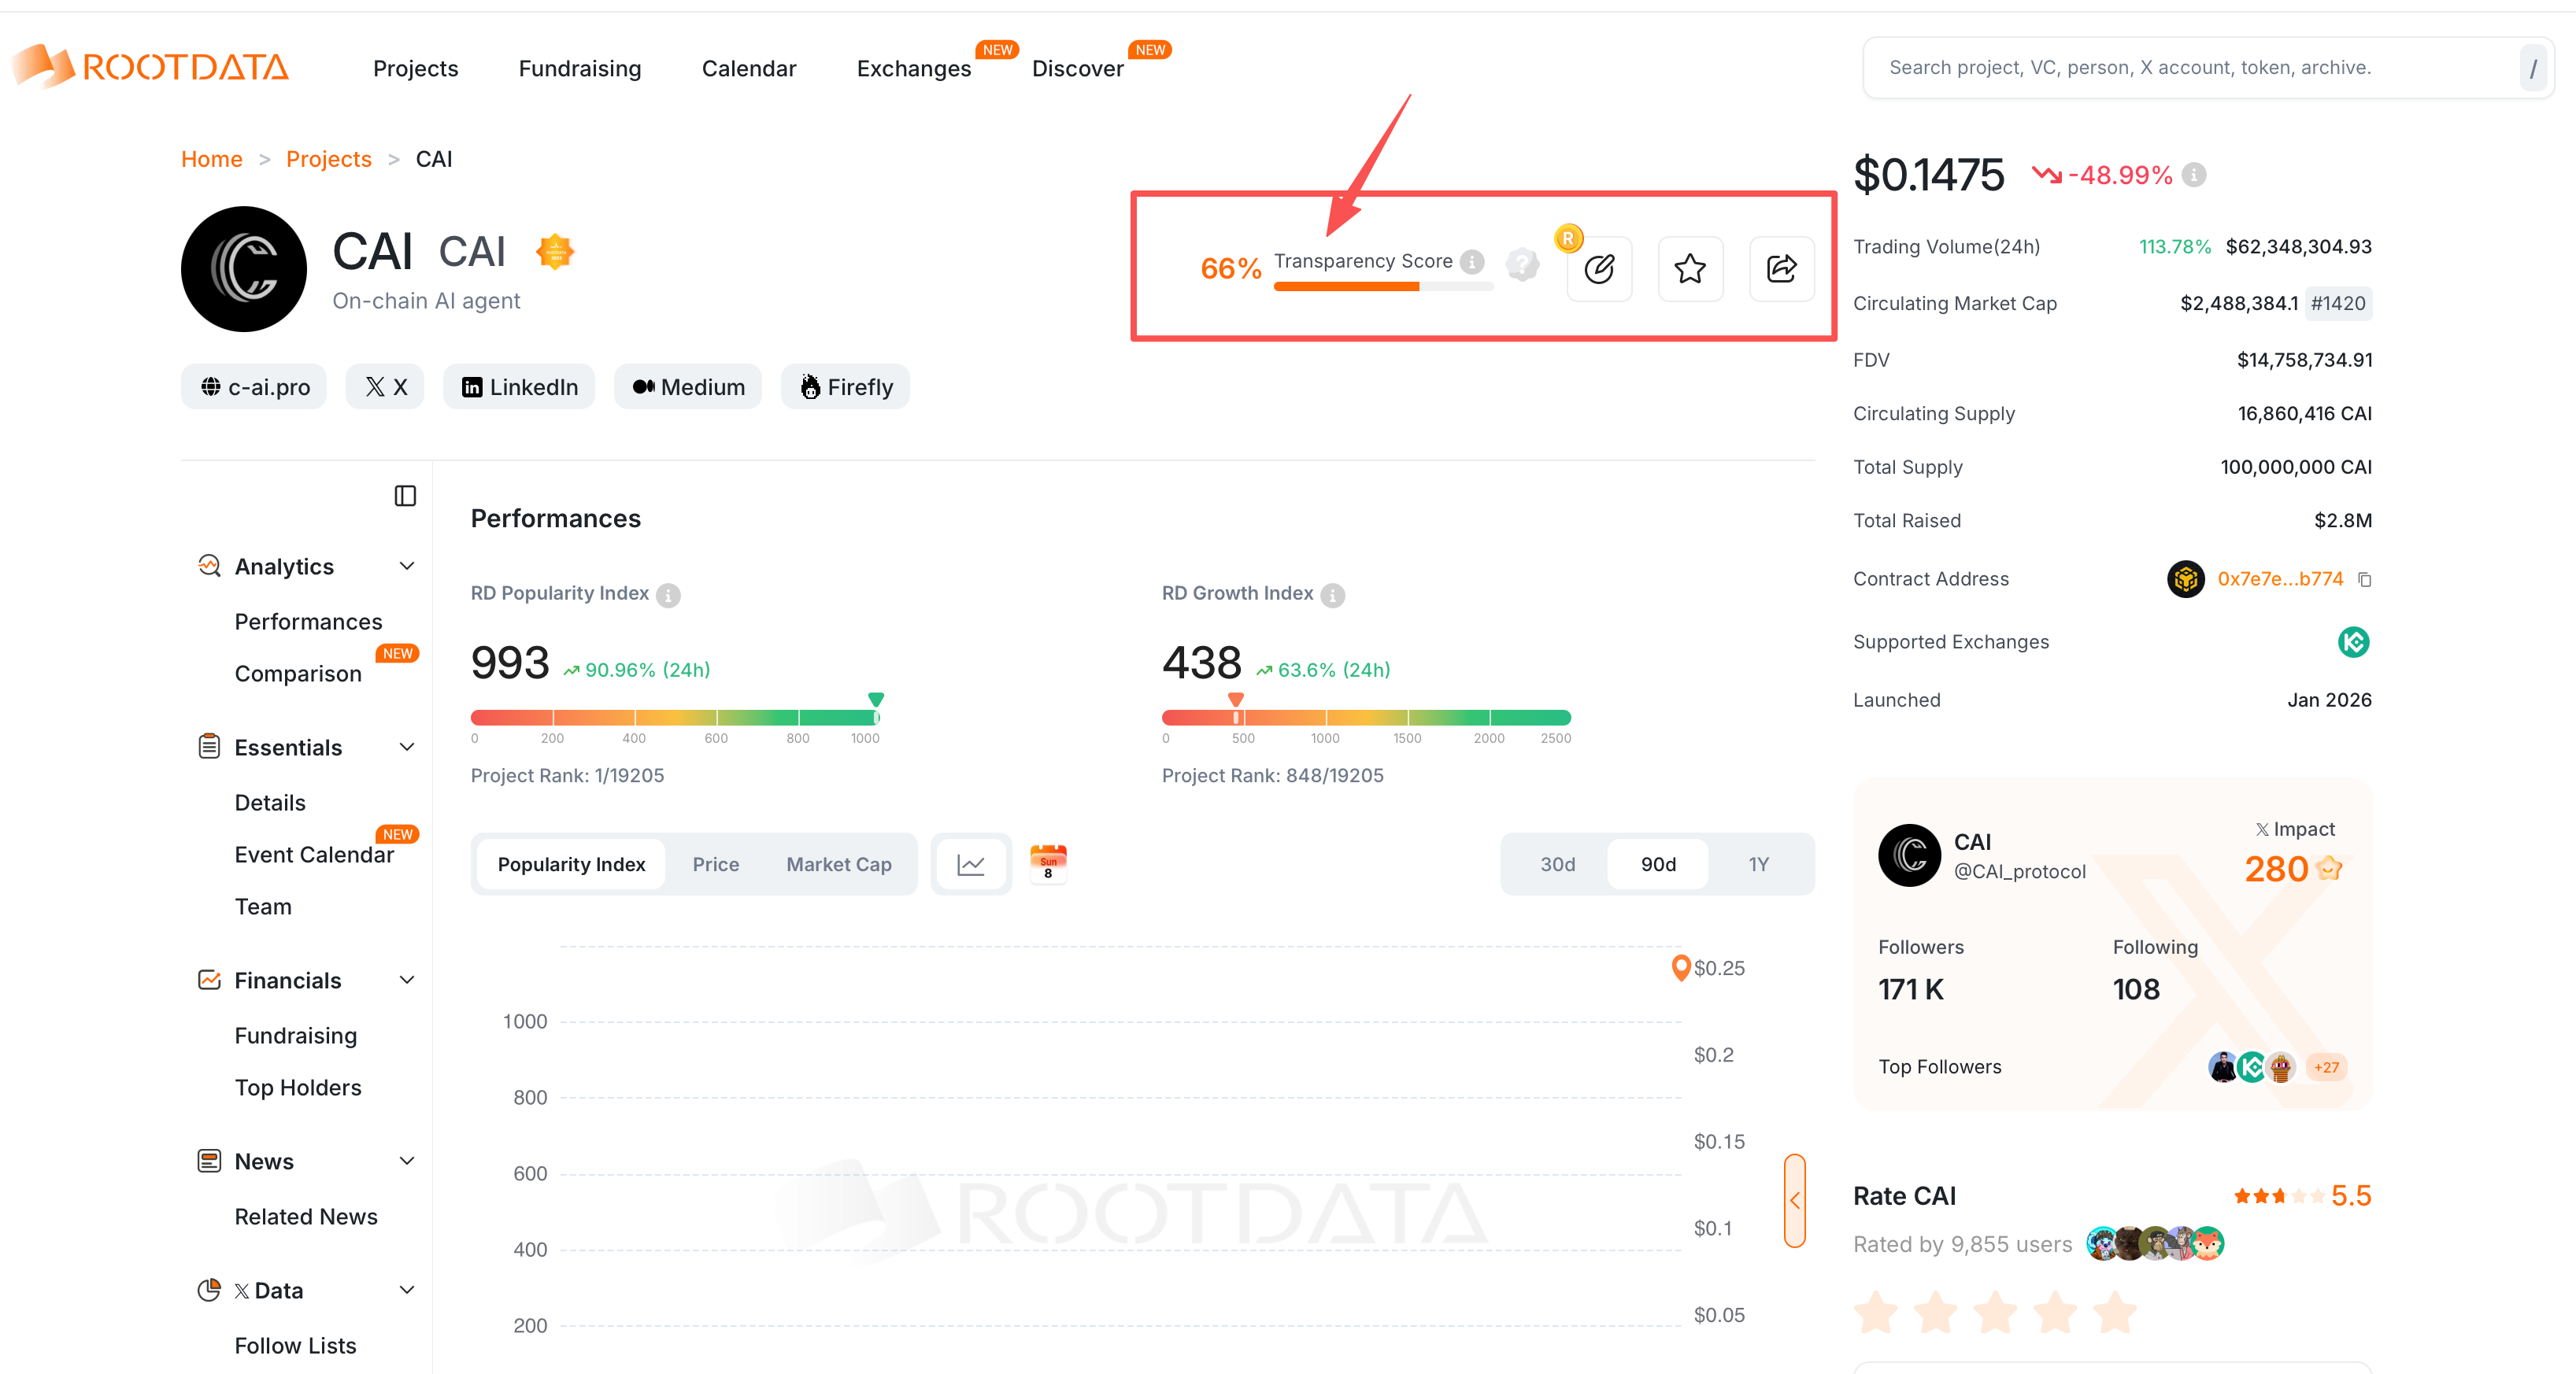This screenshot has width=2576, height=1374.
Task: Open the line chart view icon
Action: point(971,864)
